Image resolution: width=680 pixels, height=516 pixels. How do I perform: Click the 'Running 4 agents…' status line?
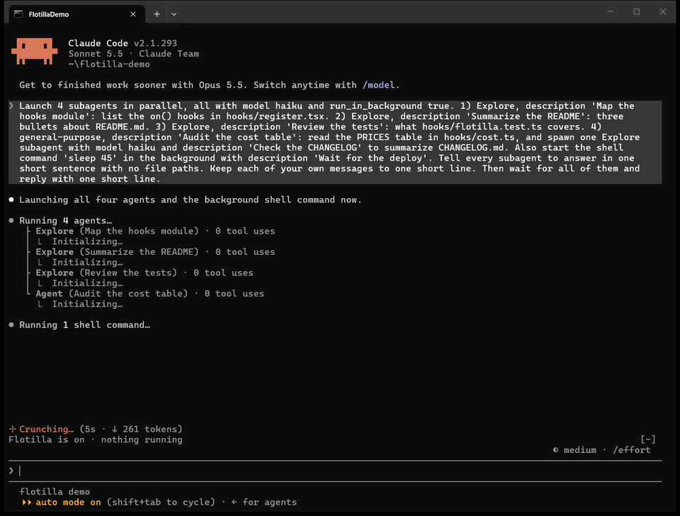point(65,221)
